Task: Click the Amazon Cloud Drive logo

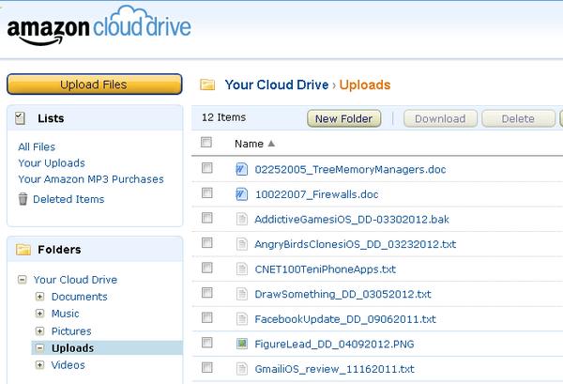Action: pyautogui.click(x=99, y=26)
